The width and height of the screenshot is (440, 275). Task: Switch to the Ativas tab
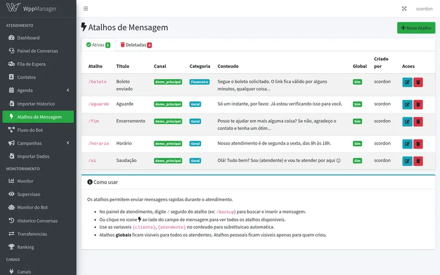[x=98, y=45]
